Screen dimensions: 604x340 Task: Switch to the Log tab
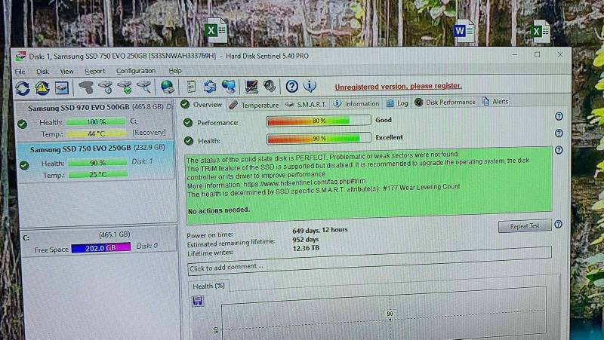[x=397, y=103]
